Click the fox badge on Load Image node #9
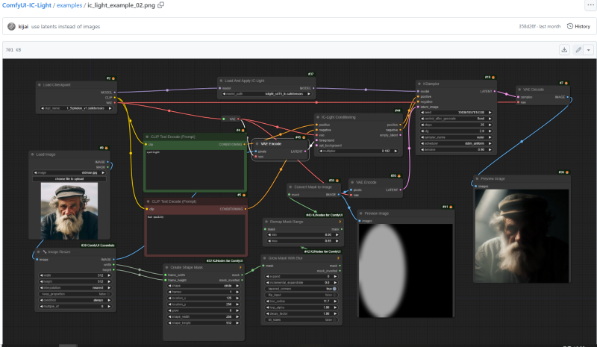 point(106,148)
